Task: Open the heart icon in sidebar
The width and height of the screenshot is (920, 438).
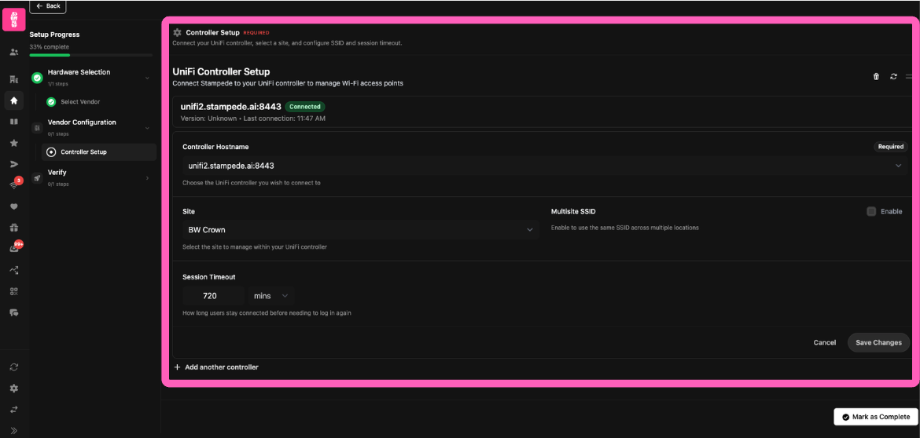Action: (x=14, y=206)
